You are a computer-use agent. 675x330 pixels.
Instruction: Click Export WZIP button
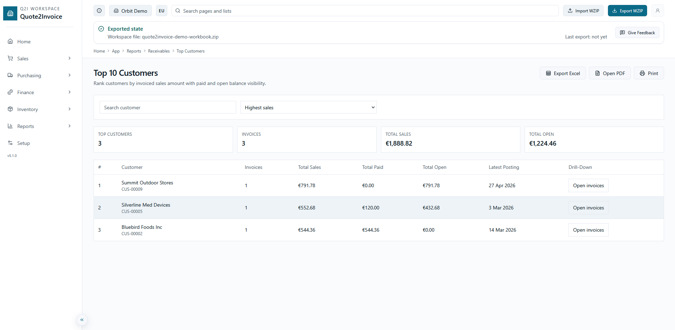click(x=627, y=11)
